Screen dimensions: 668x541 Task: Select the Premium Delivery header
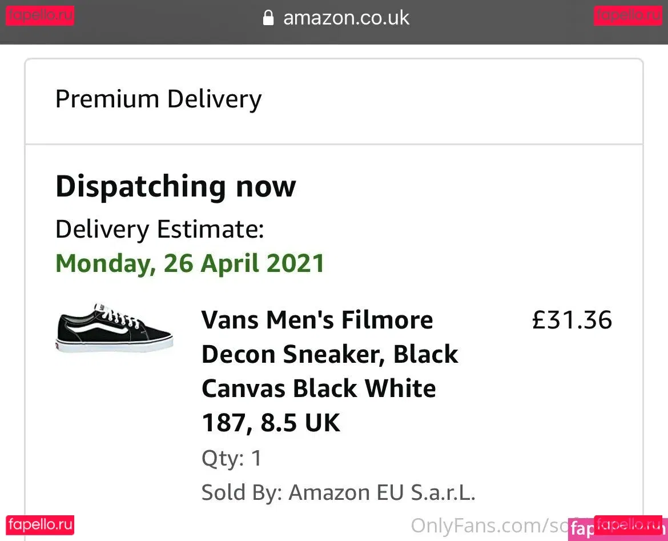[158, 99]
